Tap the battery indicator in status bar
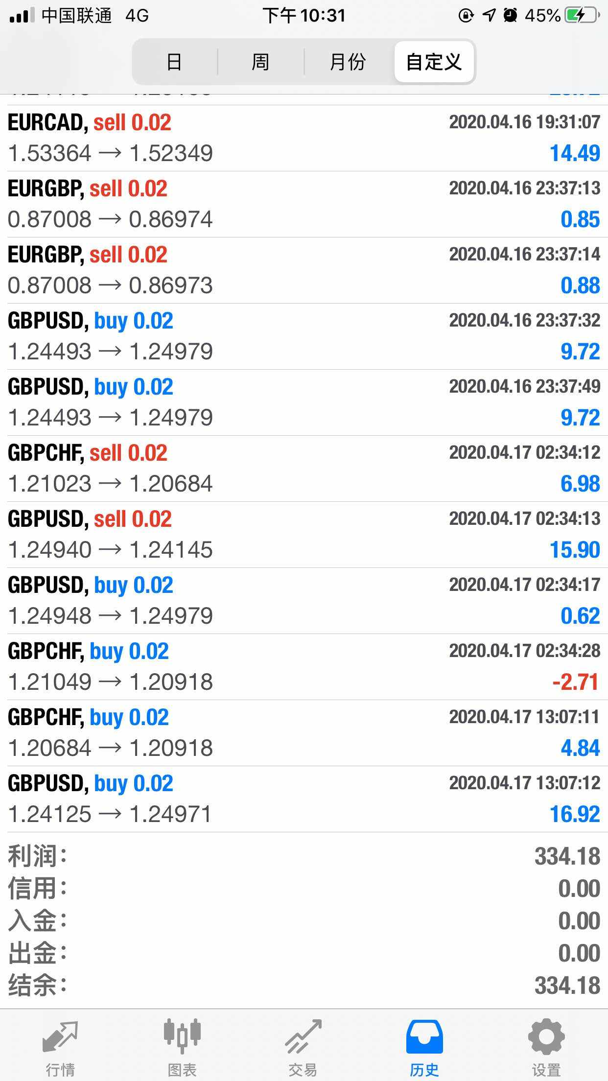This screenshot has width=608, height=1081. [x=582, y=16]
